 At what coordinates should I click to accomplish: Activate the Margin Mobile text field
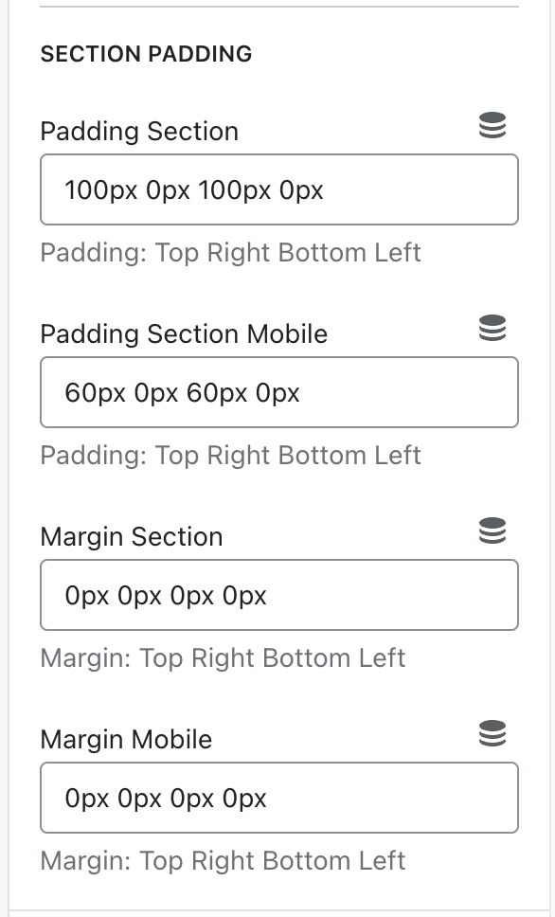pos(279,798)
